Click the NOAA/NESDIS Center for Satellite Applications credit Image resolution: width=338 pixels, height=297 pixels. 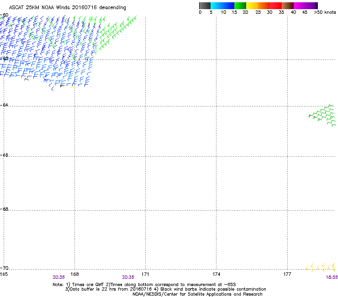pos(197,294)
